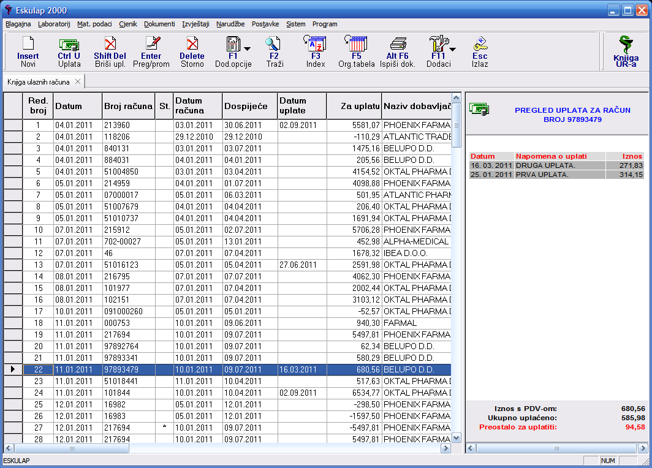
Task: Click the Ctrl U Uplata icon
Action: [x=69, y=44]
